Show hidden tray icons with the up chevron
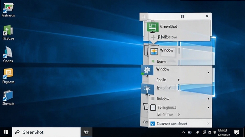 coord(184,132)
